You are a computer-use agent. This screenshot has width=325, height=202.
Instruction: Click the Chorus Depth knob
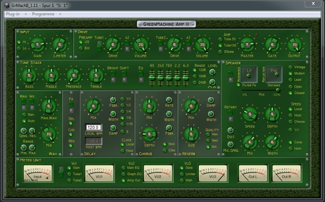(149, 134)
